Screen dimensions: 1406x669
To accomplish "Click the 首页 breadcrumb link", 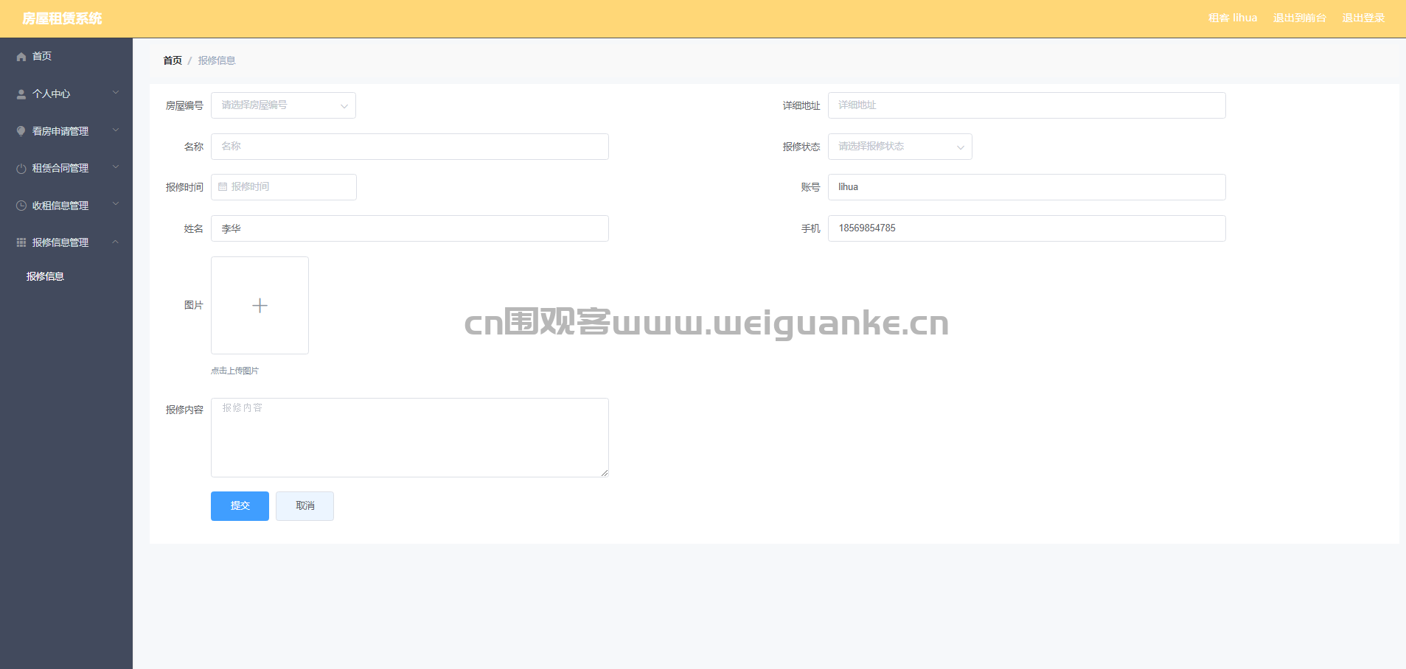I will (x=173, y=60).
